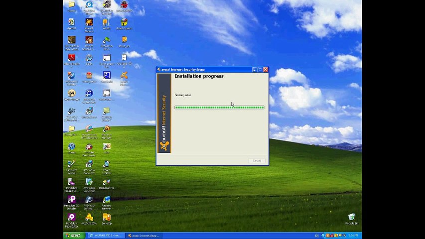Open the Pendulum (PnLink) desktop shortcut

click(72, 185)
